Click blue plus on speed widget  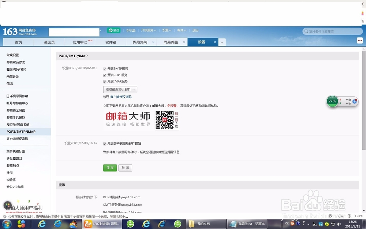pyautogui.click(x=355, y=101)
